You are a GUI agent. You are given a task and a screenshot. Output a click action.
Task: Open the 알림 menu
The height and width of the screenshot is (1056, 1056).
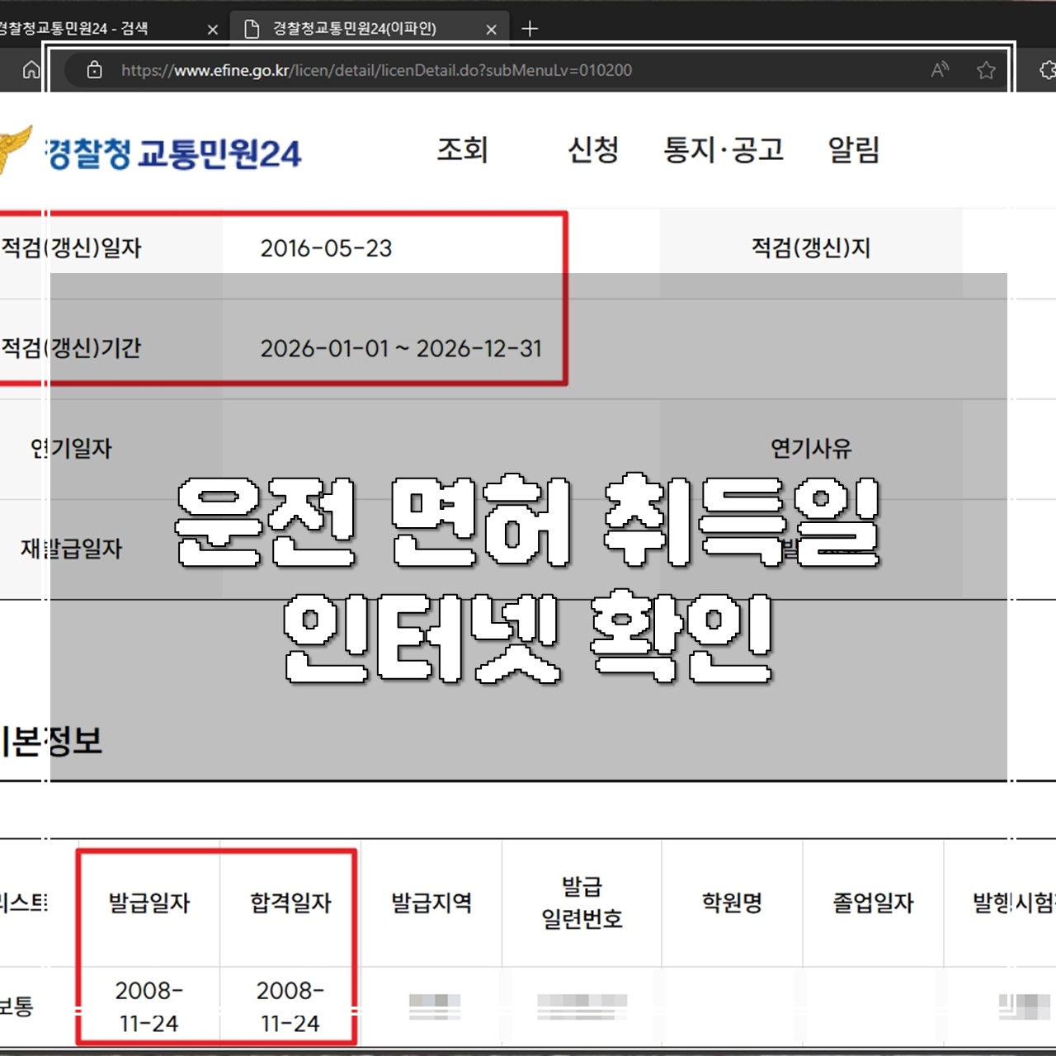point(854,150)
